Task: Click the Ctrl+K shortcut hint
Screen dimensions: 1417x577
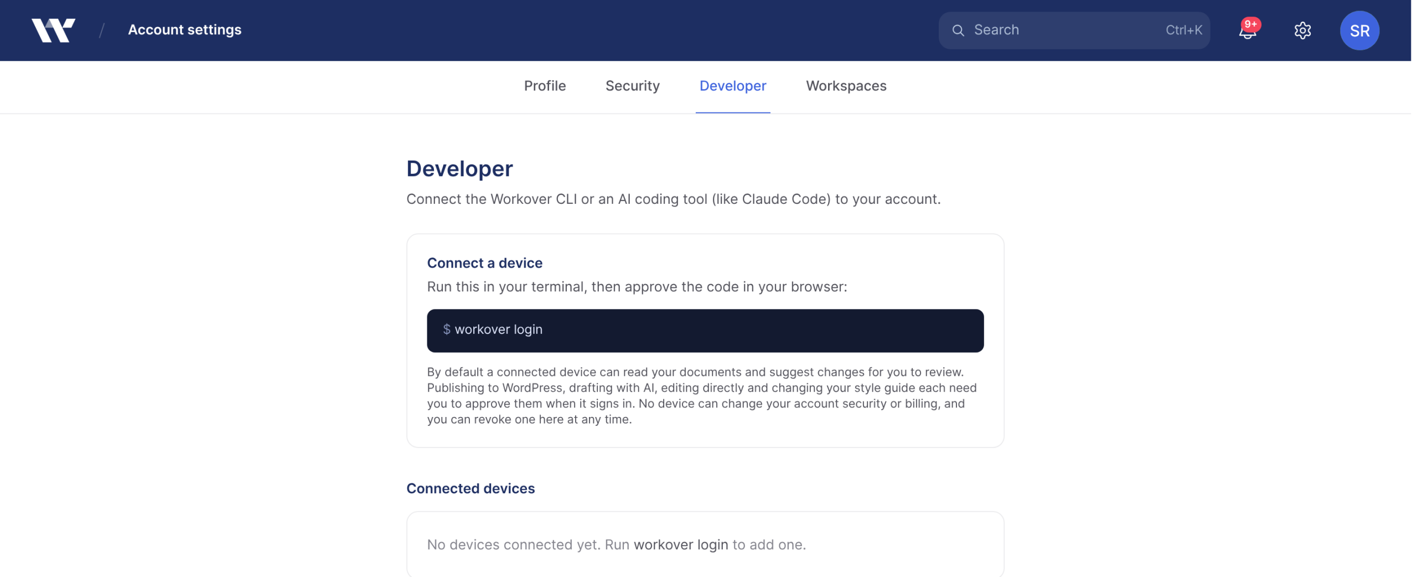Action: [x=1183, y=30]
